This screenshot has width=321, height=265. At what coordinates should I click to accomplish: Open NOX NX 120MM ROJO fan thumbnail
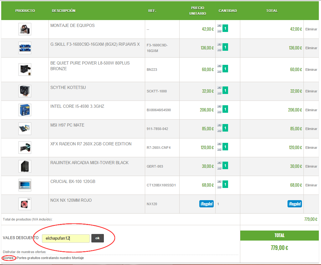pos(25,204)
